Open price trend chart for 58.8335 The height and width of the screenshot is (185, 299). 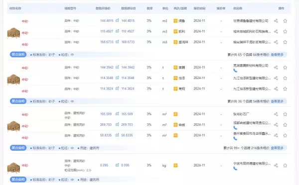(x=117, y=135)
